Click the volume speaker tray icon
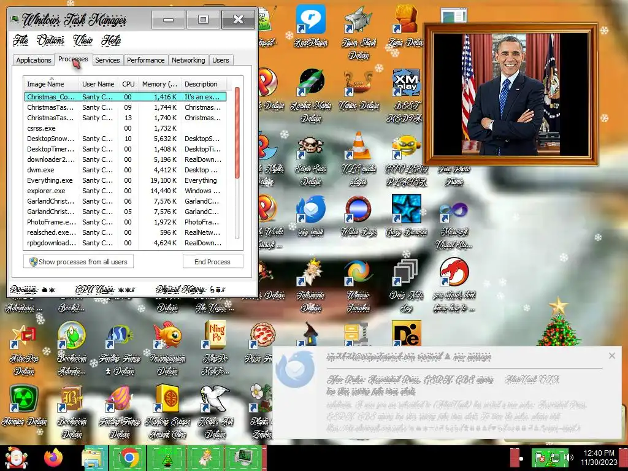The width and height of the screenshot is (628, 471). pyautogui.click(x=569, y=458)
